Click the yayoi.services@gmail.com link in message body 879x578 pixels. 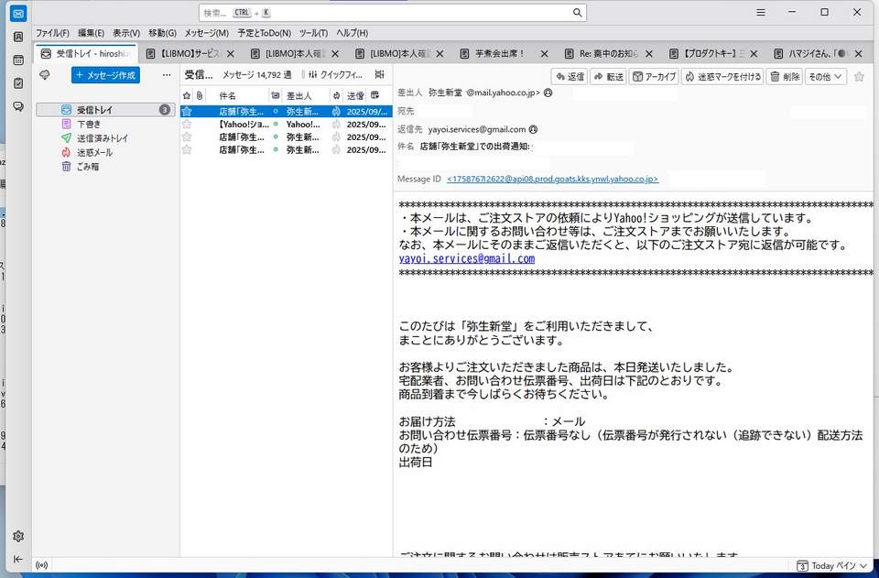466,259
